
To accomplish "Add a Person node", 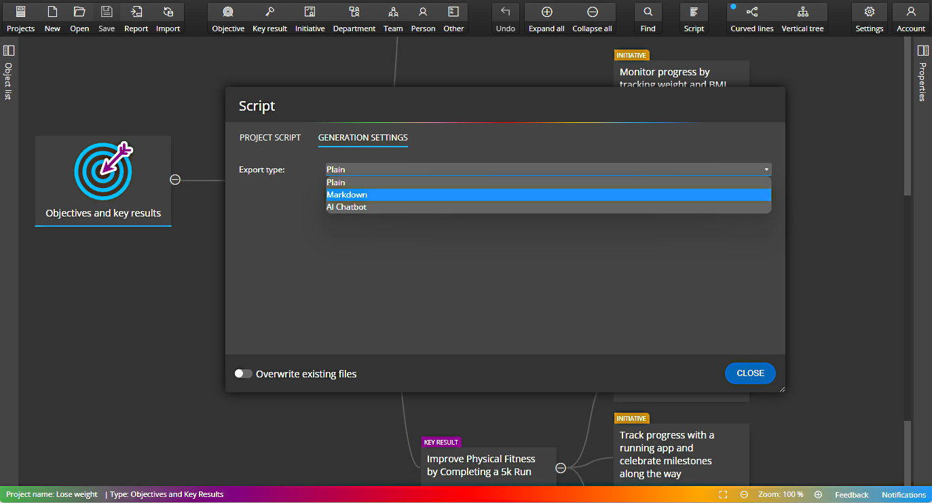I will [x=423, y=18].
